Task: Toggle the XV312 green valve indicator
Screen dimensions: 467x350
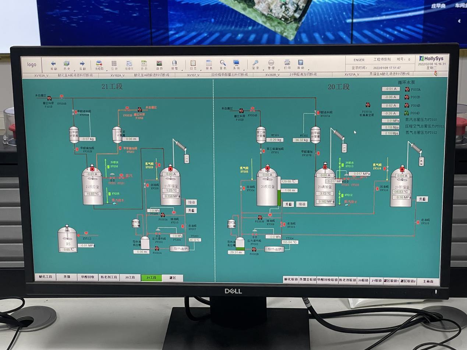Action: (342, 195)
